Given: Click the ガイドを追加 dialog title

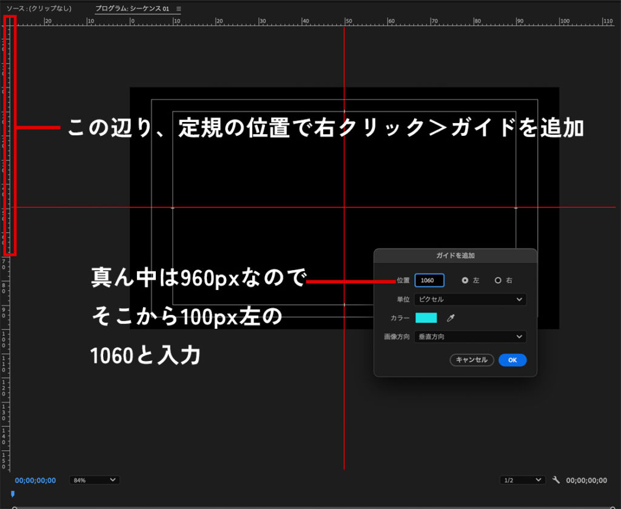Looking at the screenshot, I should point(455,255).
